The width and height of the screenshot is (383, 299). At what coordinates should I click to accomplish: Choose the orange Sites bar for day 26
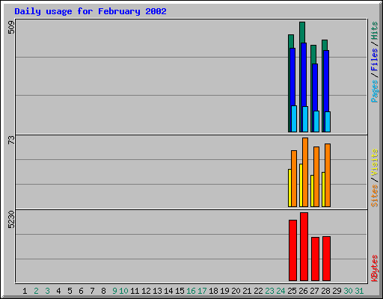(305, 173)
